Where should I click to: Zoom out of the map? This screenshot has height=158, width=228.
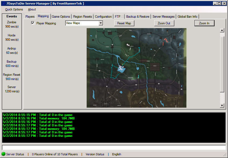tap(164, 23)
